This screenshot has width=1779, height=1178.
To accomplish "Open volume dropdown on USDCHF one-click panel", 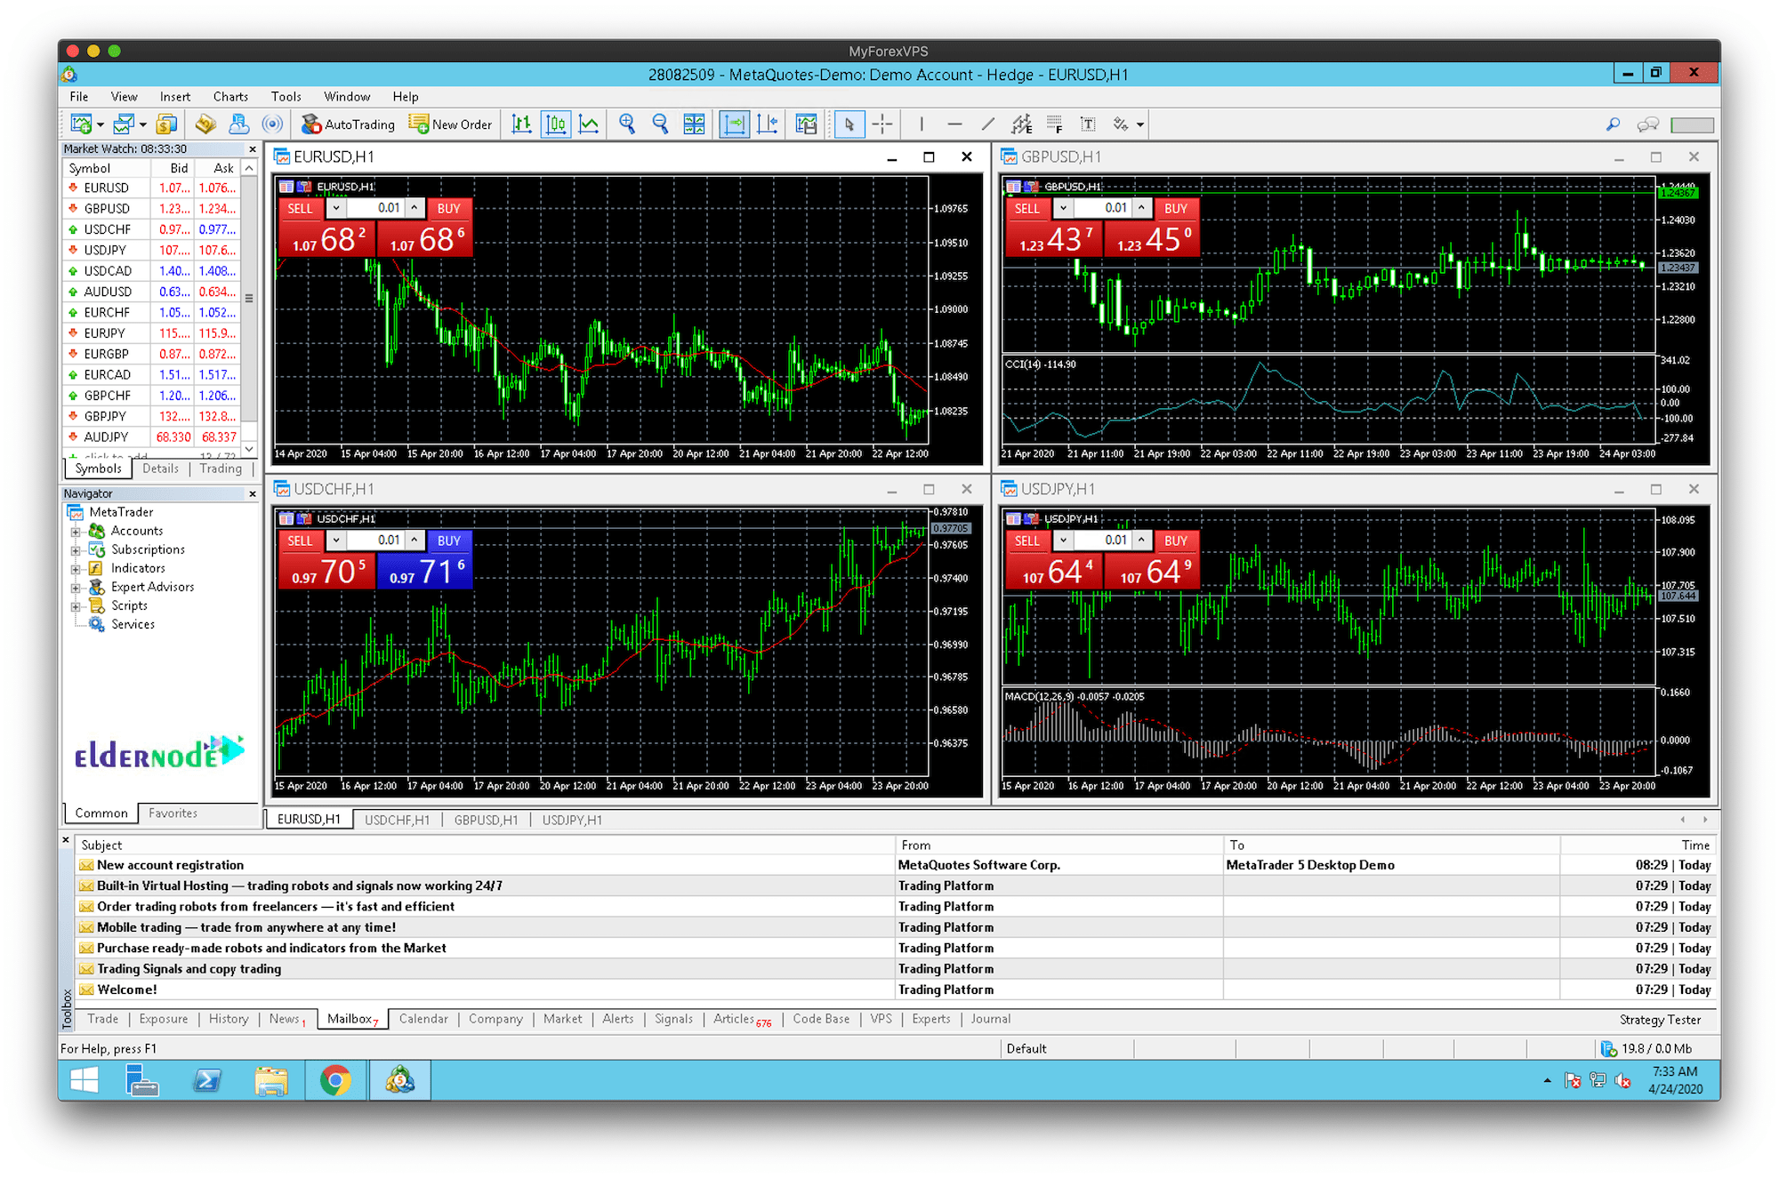I will 336,541.
